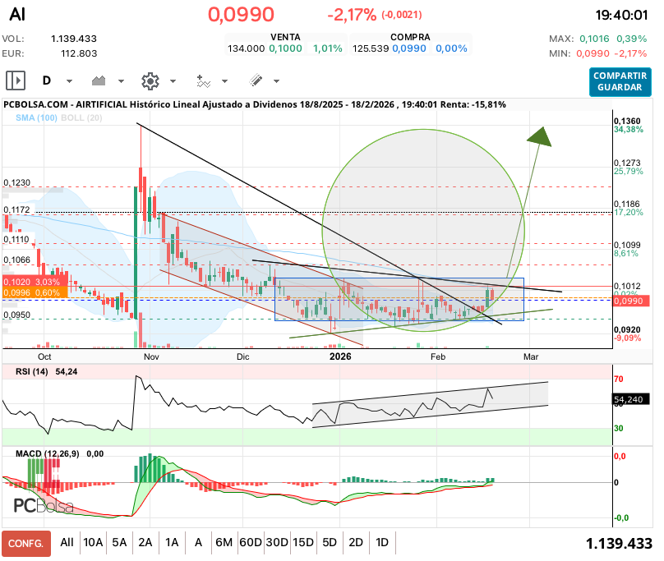
Task: Click the orange 0,0996 0,60% price tag
Action: [35, 292]
